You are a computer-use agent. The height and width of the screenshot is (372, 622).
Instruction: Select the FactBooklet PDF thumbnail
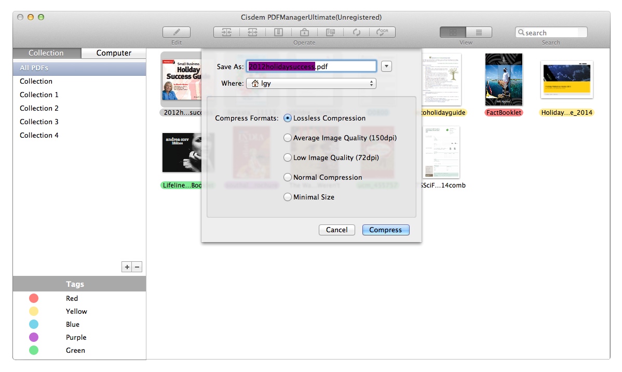coord(504,79)
